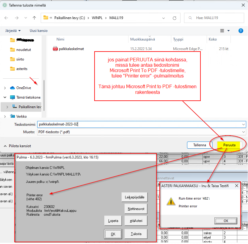Open the Järjestä menu

[x=13, y=31]
